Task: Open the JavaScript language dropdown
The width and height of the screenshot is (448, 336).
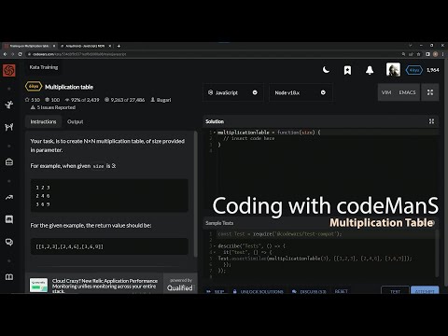Action: point(232,92)
